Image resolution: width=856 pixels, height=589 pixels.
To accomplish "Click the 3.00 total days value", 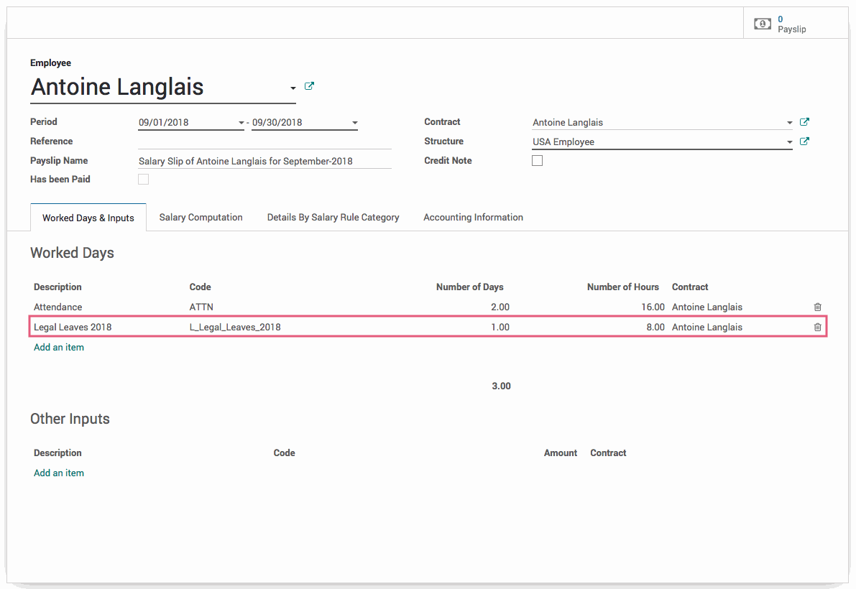I will click(501, 386).
